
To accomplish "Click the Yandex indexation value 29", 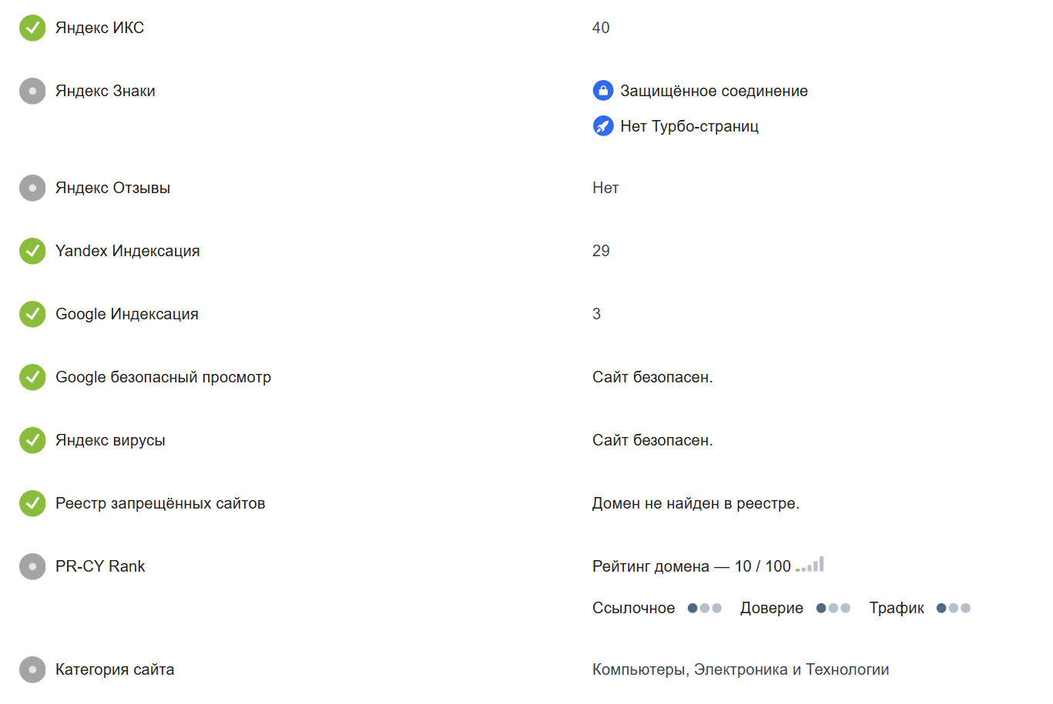I will pyautogui.click(x=601, y=251).
